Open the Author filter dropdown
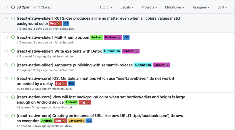The height and width of the screenshot is (130, 235). point(106,7)
